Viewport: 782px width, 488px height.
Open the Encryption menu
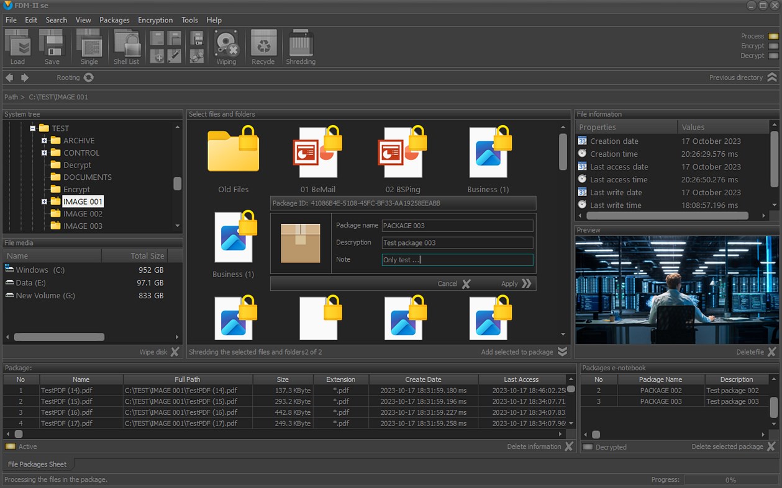coord(155,20)
